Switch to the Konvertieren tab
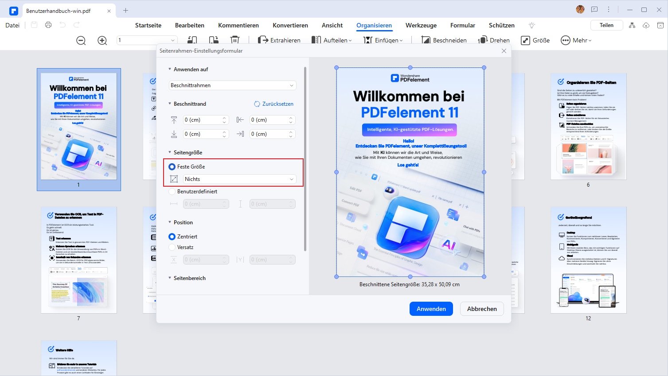668x376 pixels. point(290,25)
